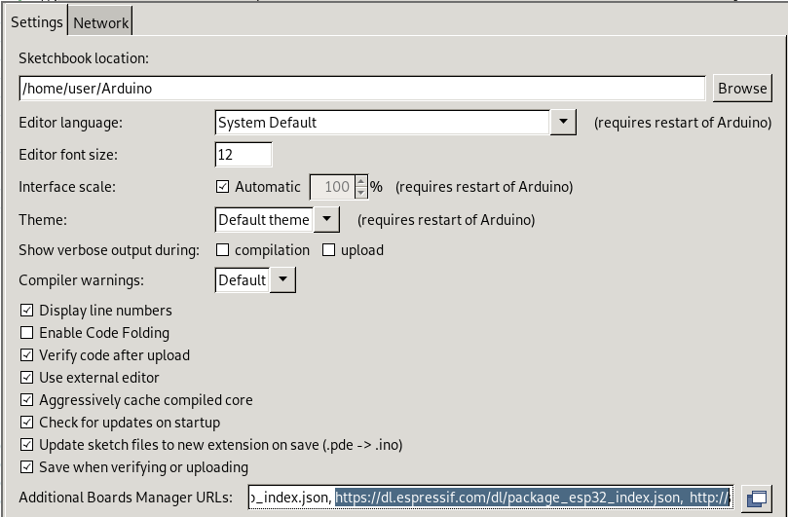Uncheck Aggressively cache compiled core
The image size is (788, 517).
pyautogui.click(x=26, y=400)
